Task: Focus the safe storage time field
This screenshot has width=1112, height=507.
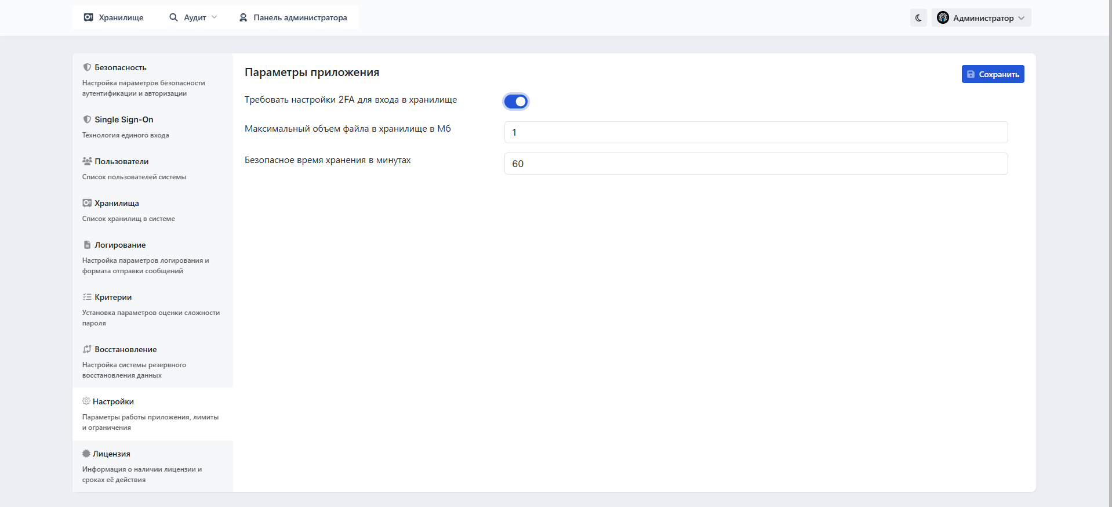Action: tap(756, 164)
